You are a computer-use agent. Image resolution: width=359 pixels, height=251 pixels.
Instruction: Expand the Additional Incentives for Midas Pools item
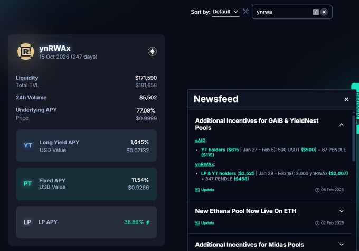click(341, 244)
